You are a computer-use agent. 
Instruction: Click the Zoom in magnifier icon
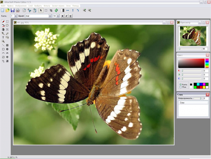pyautogui.click(x=84, y=10)
